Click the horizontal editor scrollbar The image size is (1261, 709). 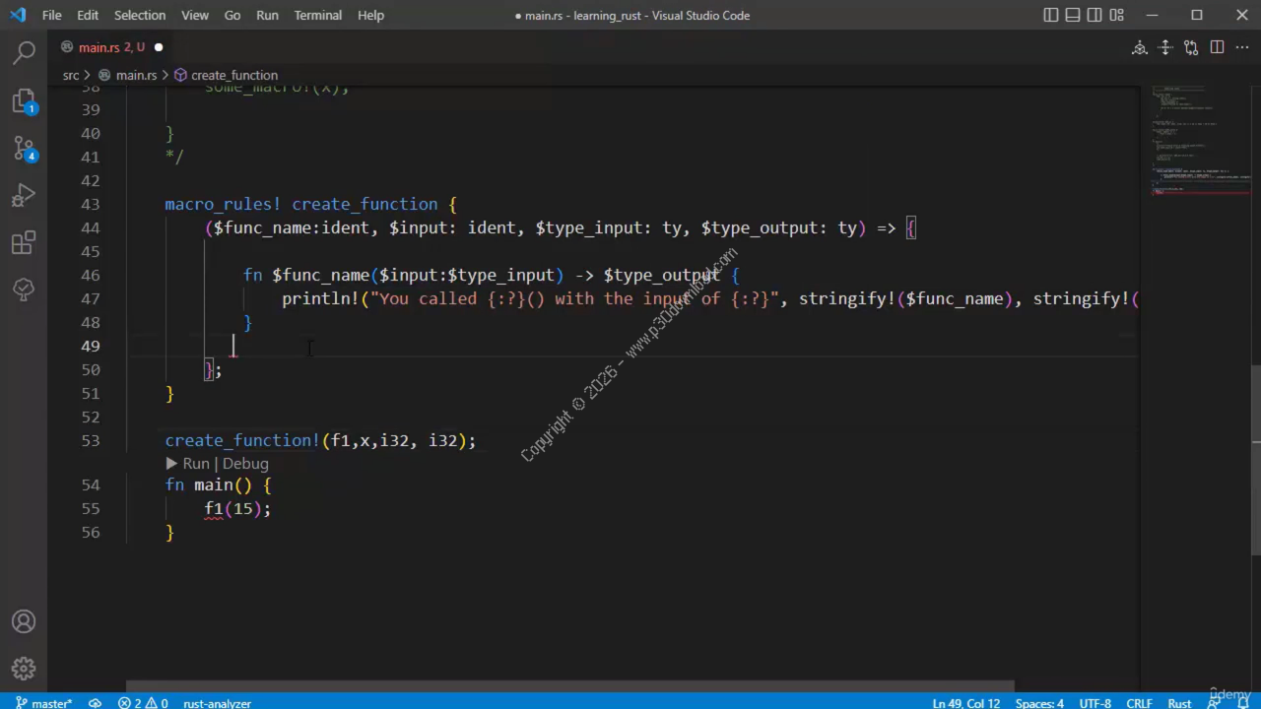[x=570, y=686]
